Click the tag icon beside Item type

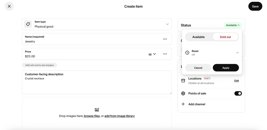[x=28, y=24]
